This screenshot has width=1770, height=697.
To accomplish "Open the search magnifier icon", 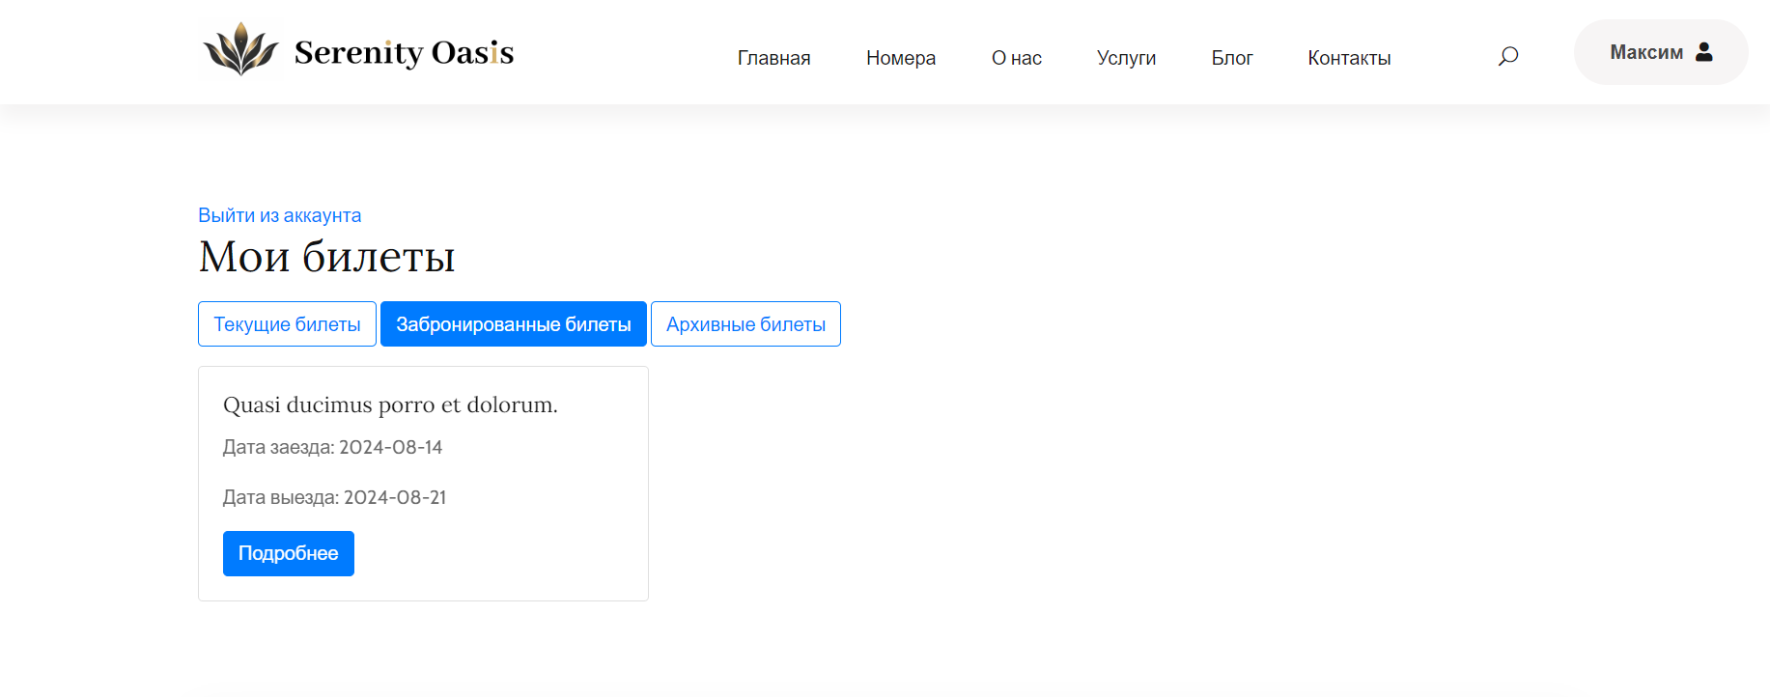I will (1507, 56).
